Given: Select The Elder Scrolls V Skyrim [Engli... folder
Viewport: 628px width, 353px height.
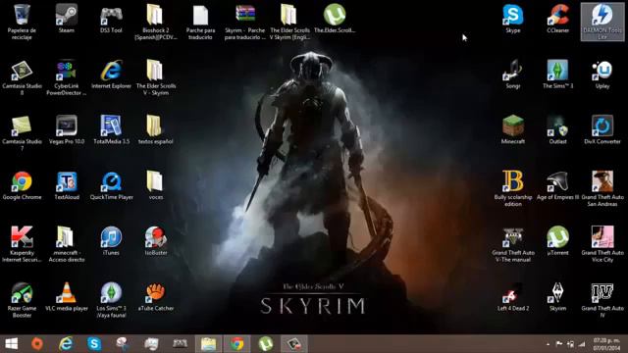Looking at the screenshot, I should (x=289, y=22).
